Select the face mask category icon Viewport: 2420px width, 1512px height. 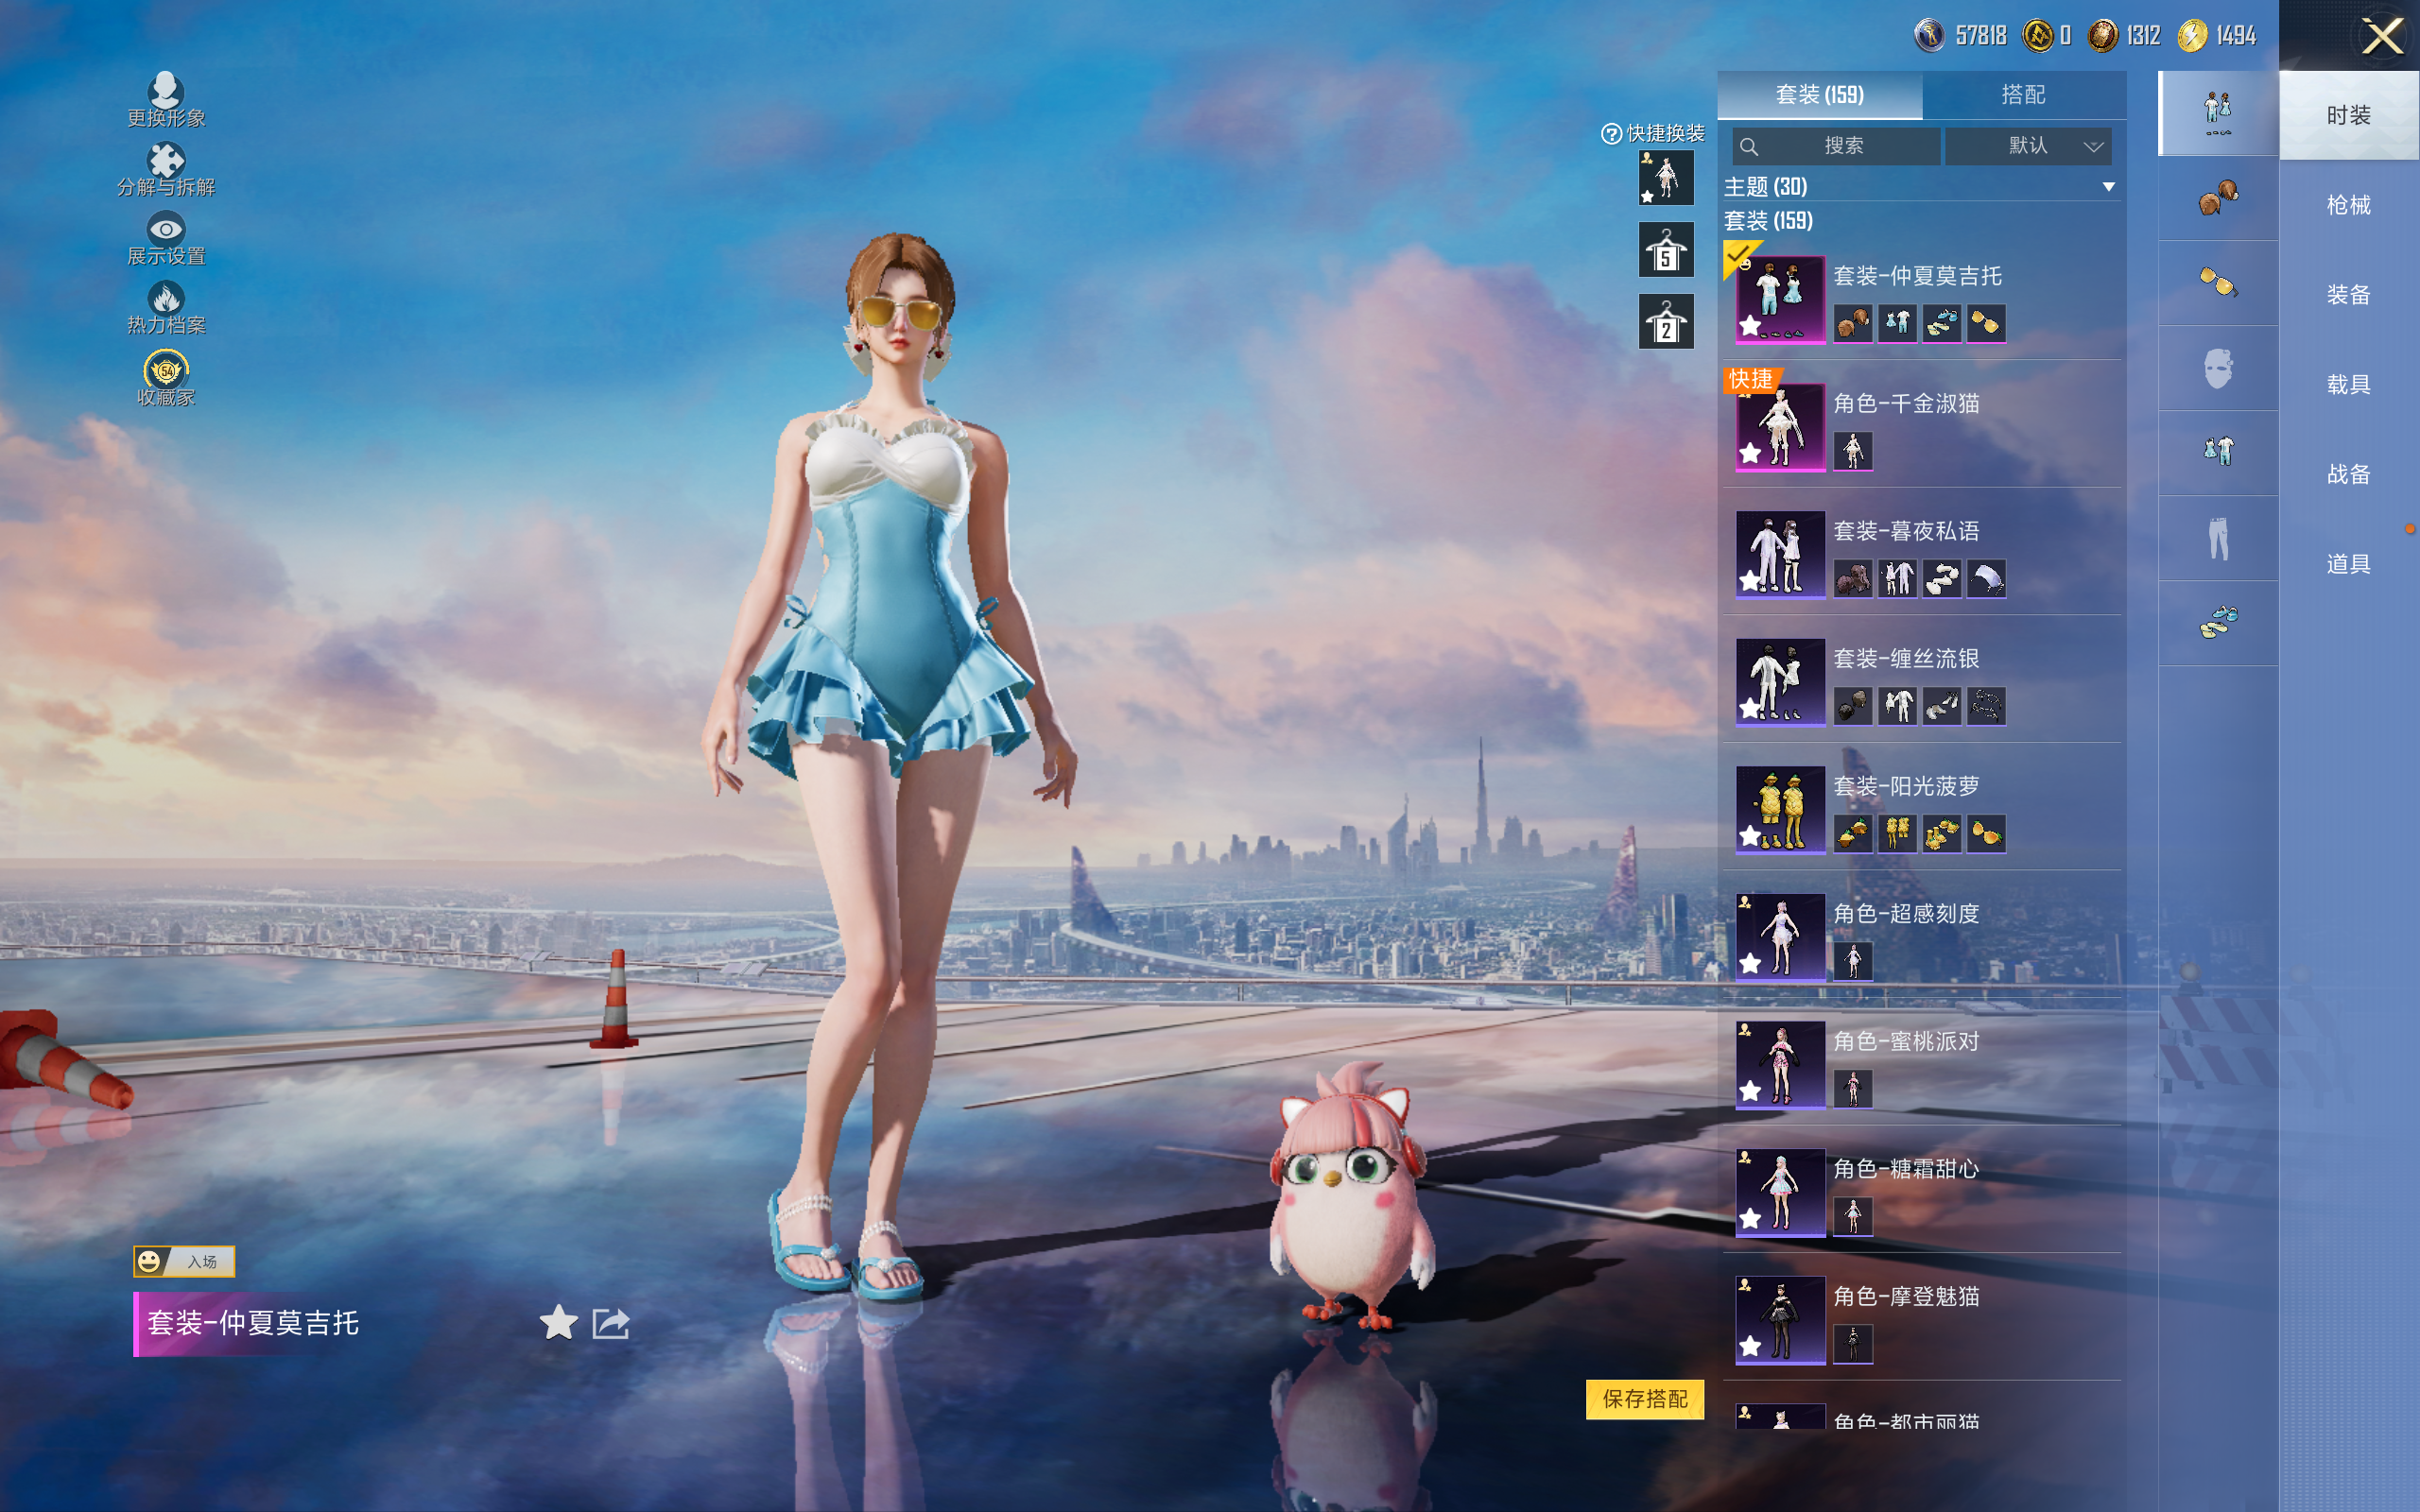2218,369
